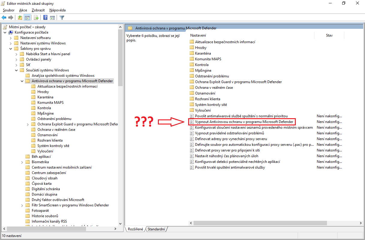Expand the Ovládací panely node
This screenshot has width=365, height=240.
coord(16,59)
